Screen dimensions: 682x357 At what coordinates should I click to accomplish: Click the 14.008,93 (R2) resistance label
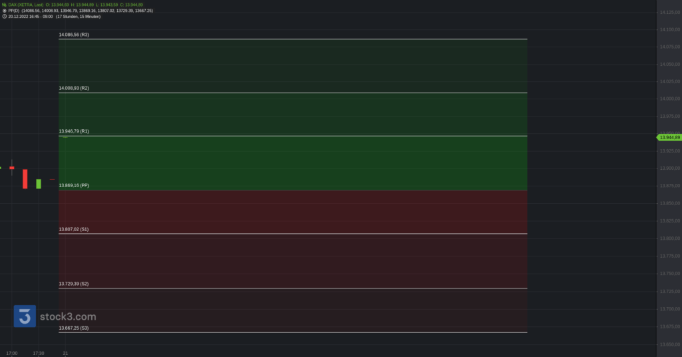click(x=73, y=88)
